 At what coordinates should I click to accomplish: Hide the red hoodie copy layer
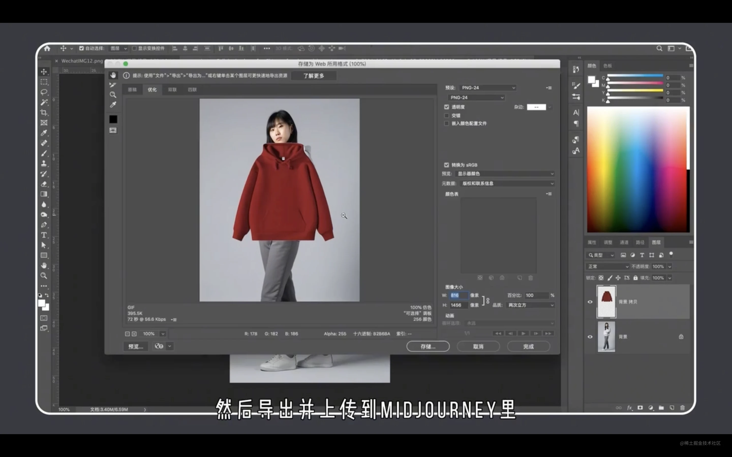tap(590, 302)
